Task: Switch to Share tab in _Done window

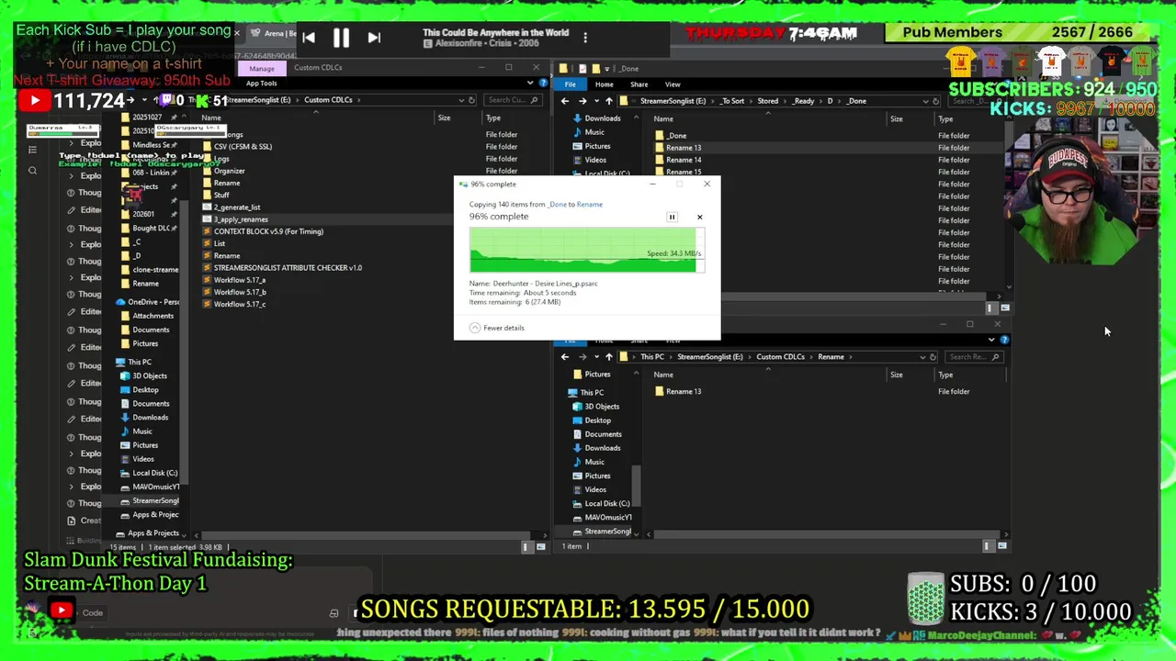Action: [639, 84]
